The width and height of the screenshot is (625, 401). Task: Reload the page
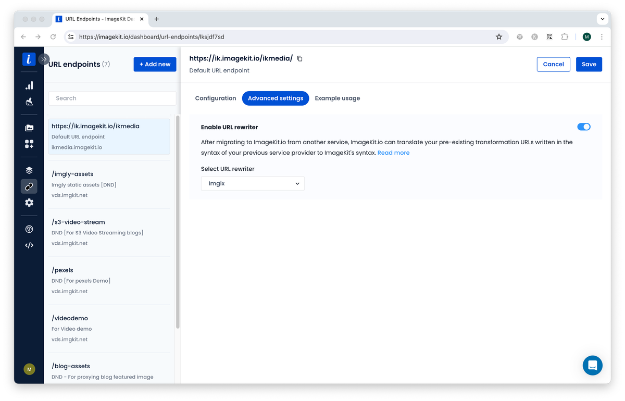[x=53, y=37]
